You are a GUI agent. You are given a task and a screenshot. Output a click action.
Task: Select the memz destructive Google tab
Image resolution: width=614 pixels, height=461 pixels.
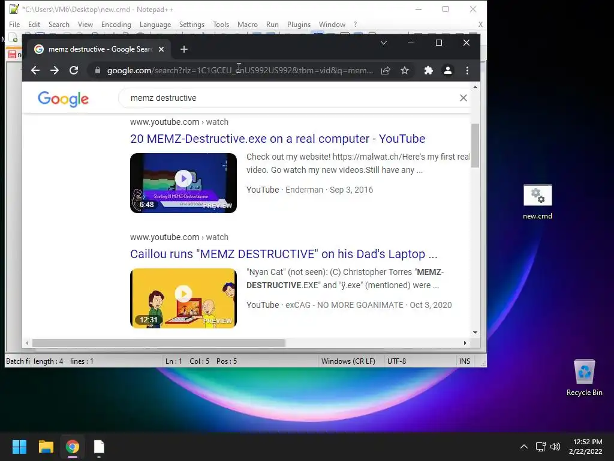[x=100, y=49]
